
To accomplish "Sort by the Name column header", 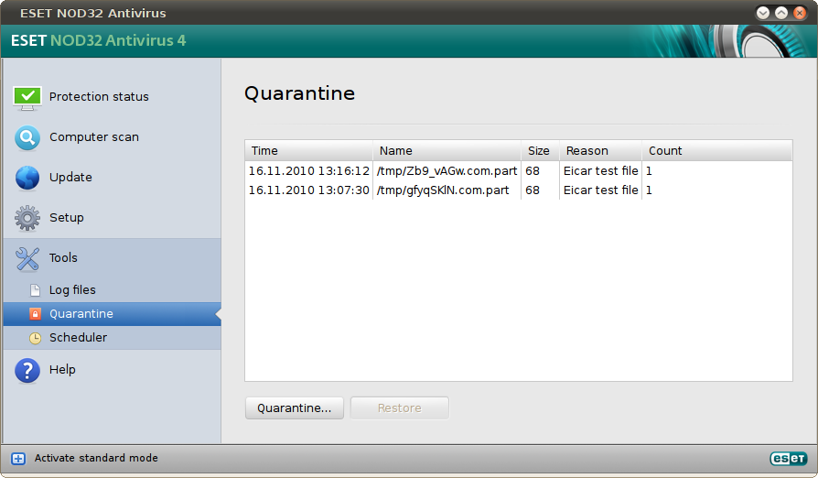I will pos(447,151).
